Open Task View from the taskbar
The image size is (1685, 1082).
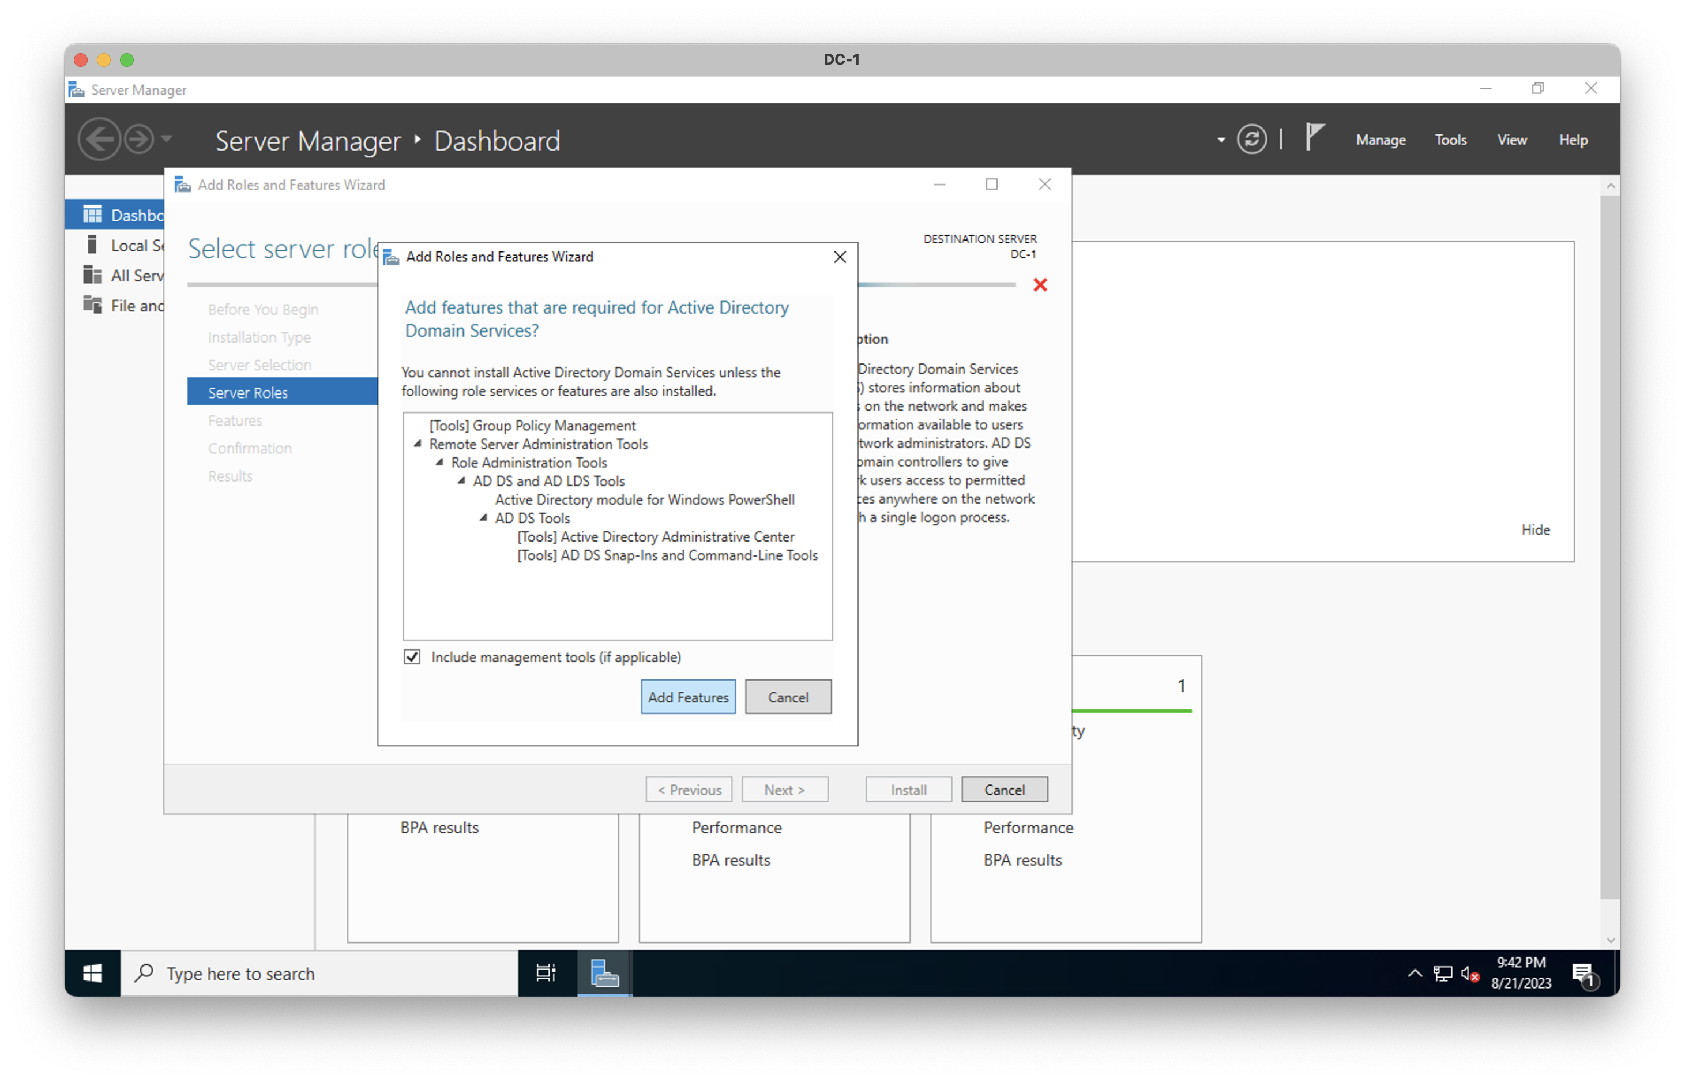546,973
